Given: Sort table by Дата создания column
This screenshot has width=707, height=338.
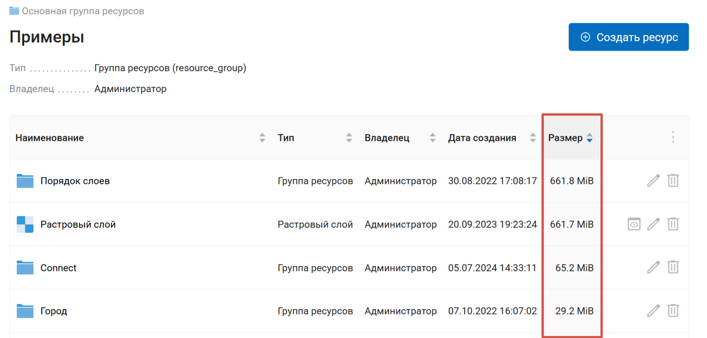Looking at the screenshot, I should point(533,138).
